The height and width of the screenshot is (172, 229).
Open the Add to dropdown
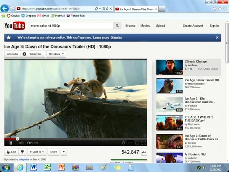(x=37, y=152)
